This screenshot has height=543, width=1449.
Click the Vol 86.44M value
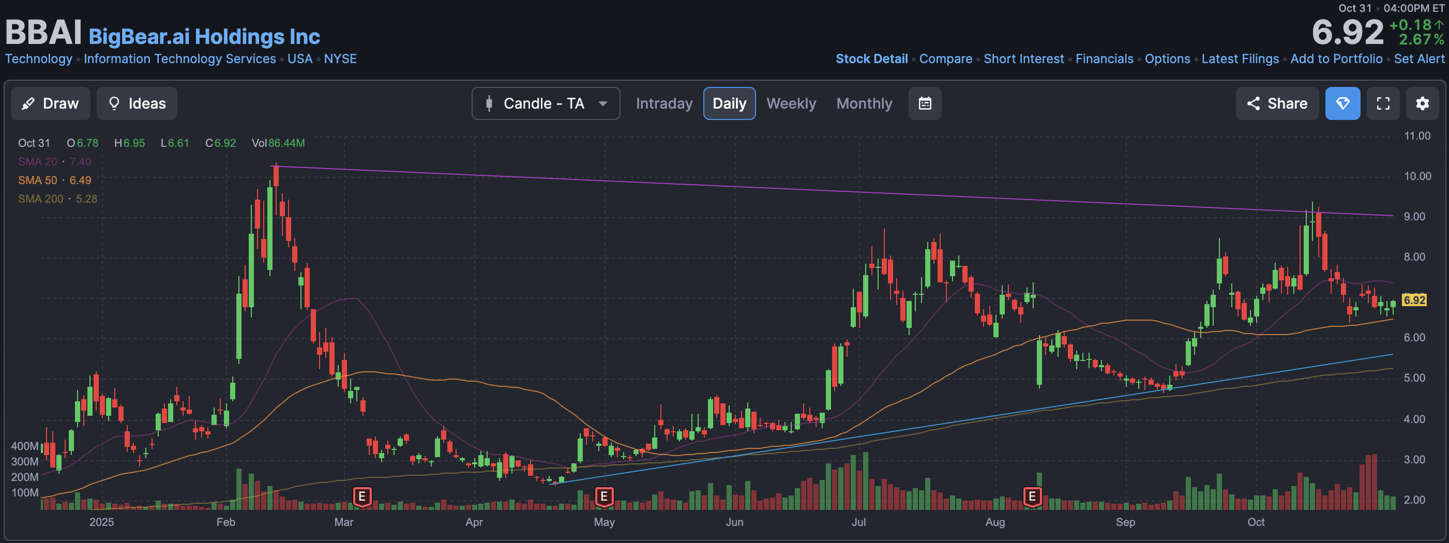tap(278, 143)
